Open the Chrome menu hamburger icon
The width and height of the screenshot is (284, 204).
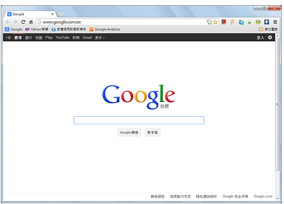[x=275, y=22]
